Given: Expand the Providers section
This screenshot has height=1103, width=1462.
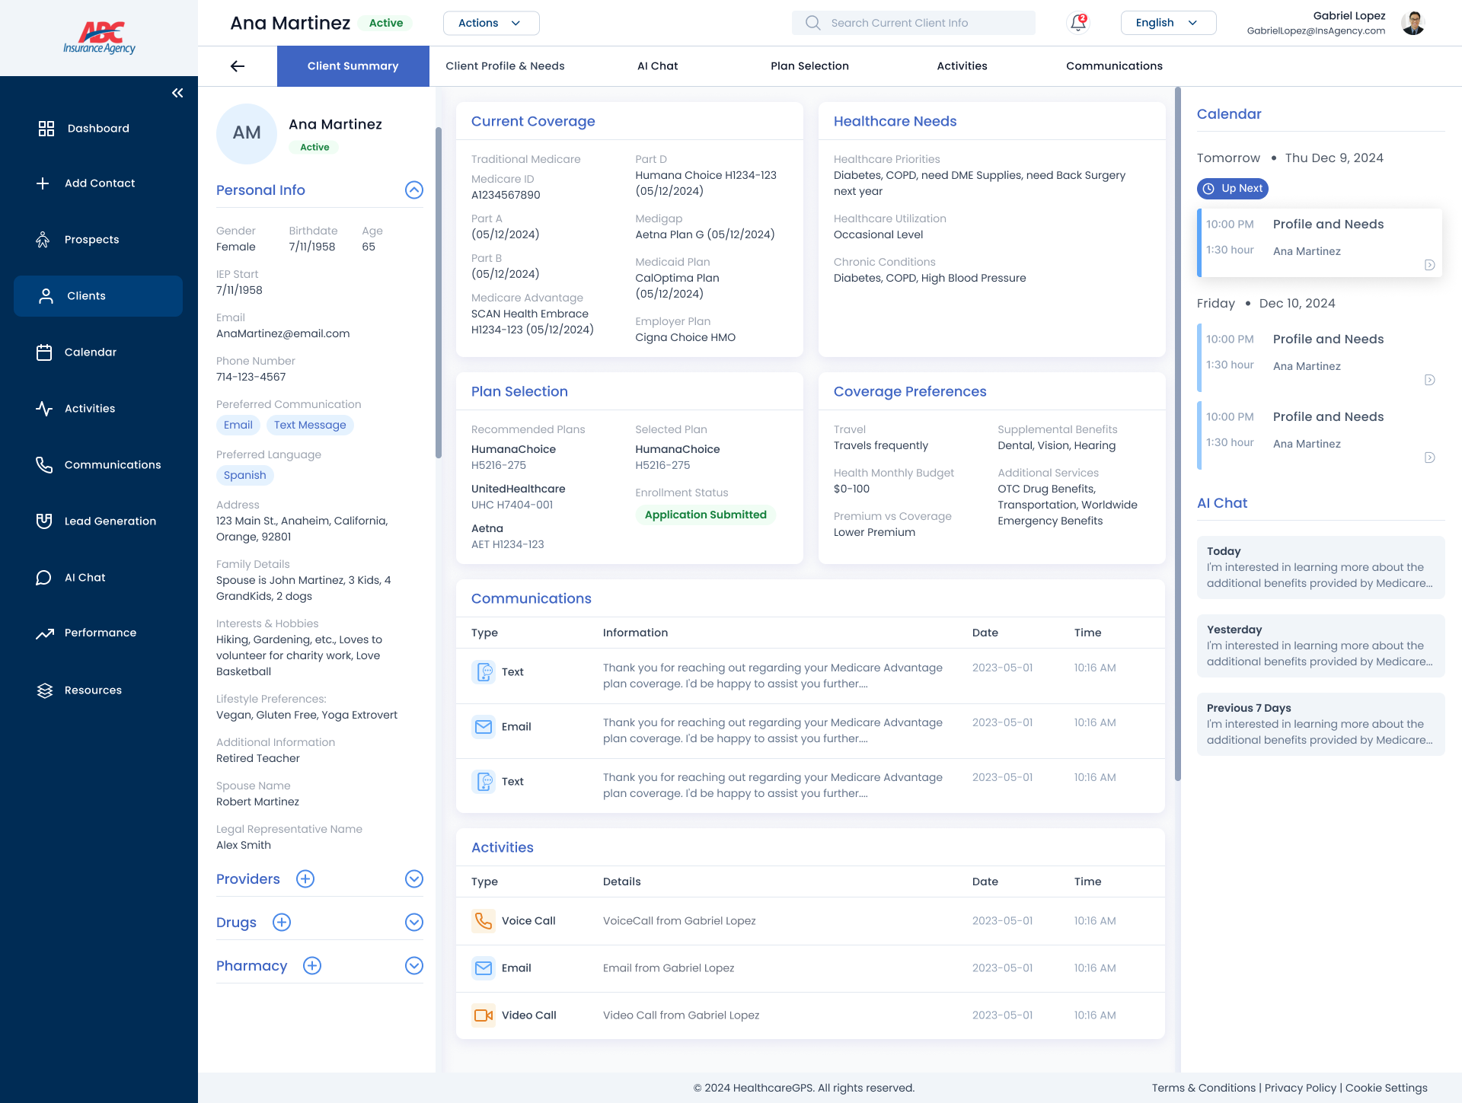Looking at the screenshot, I should pos(414,878).
